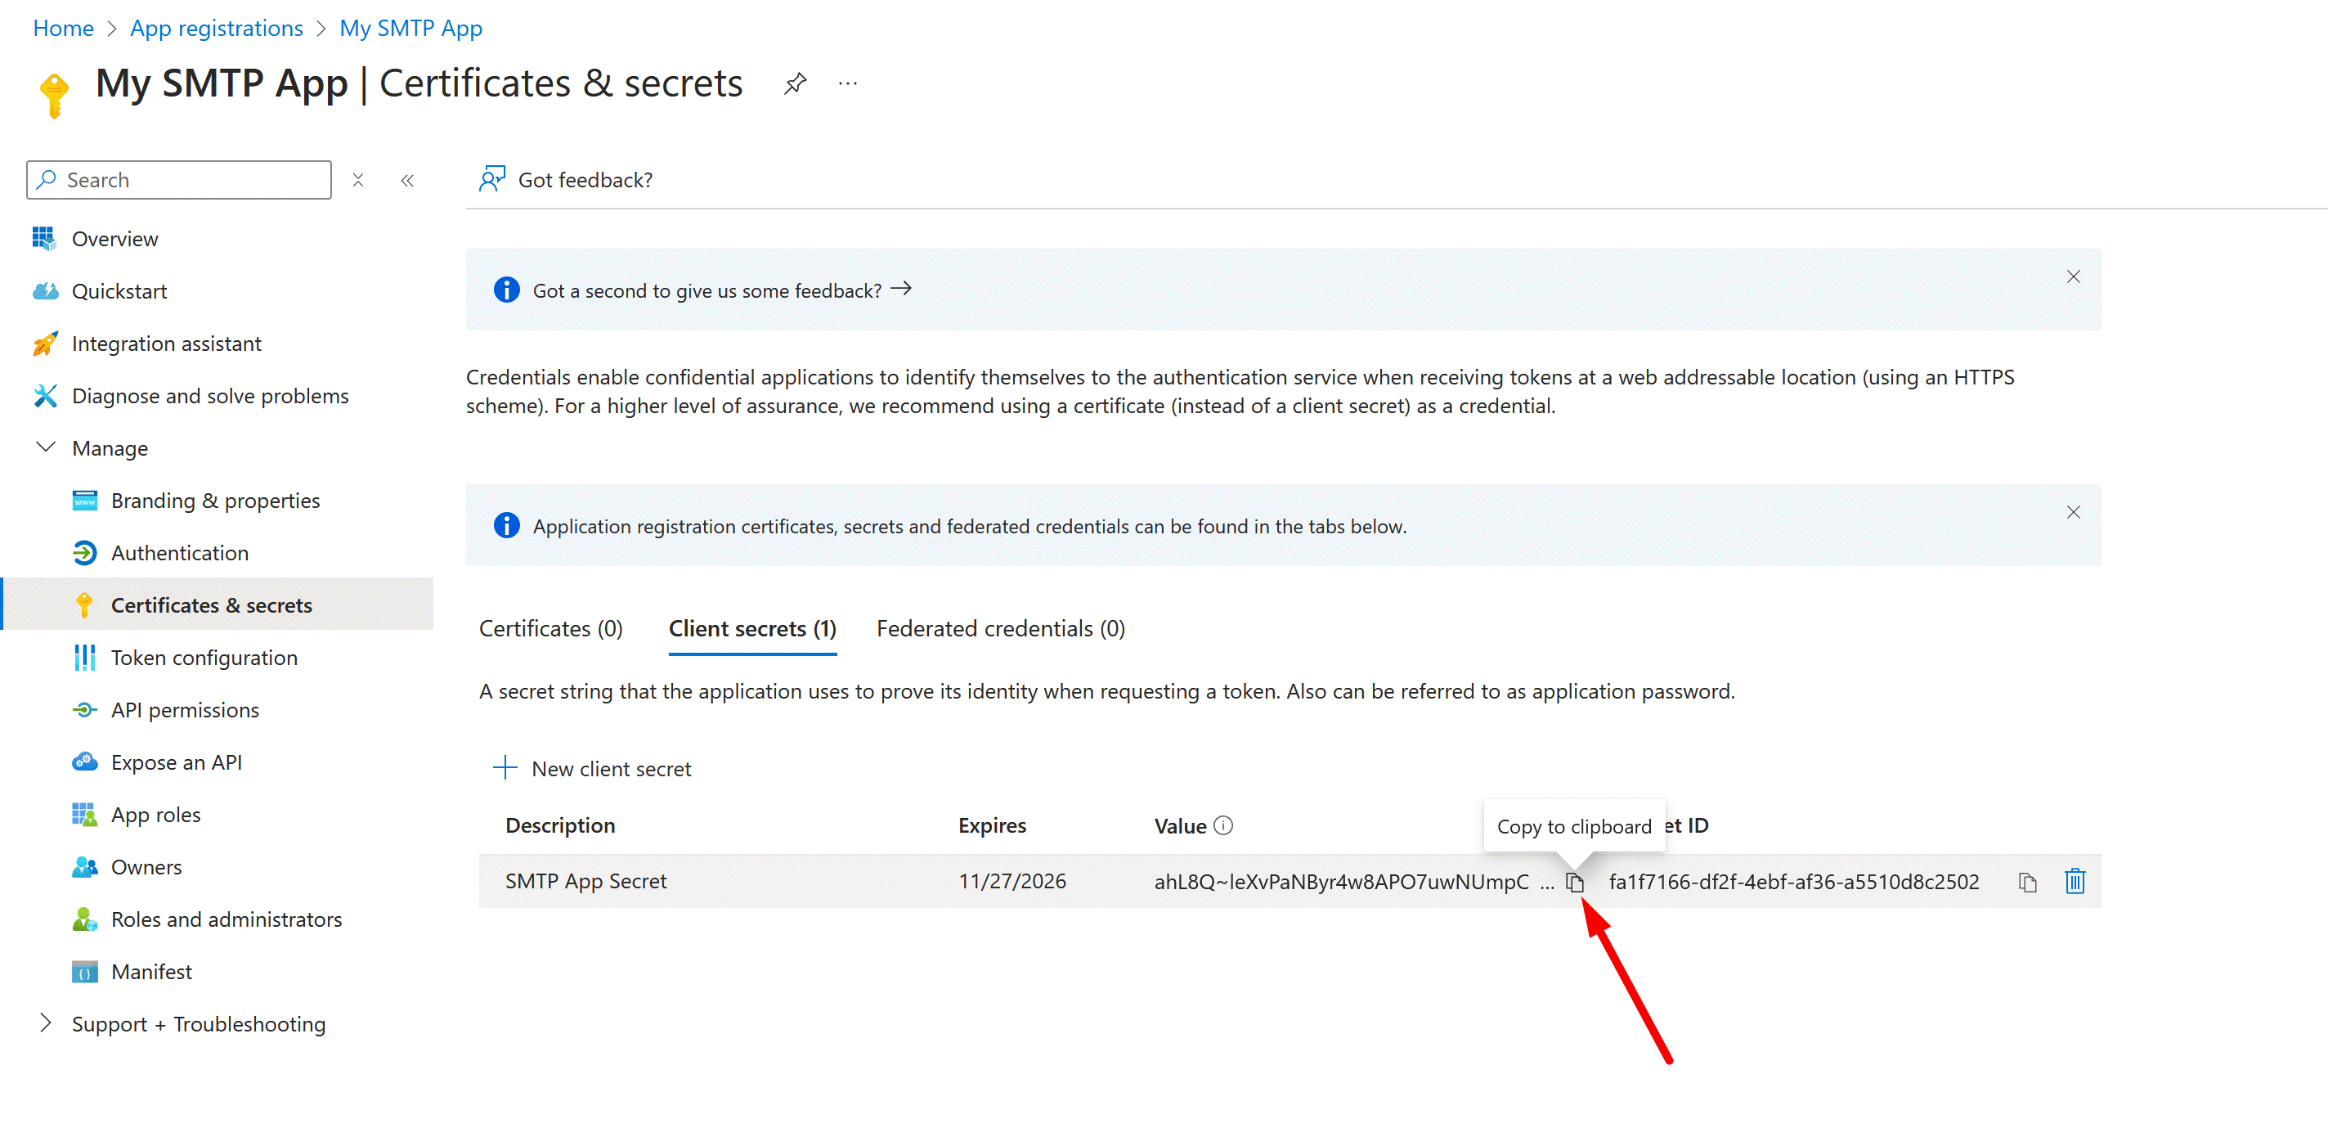Screen dimensions: 2328x1128
Task: Dismiss the feedback request banner
Action: click(2073, 276)
